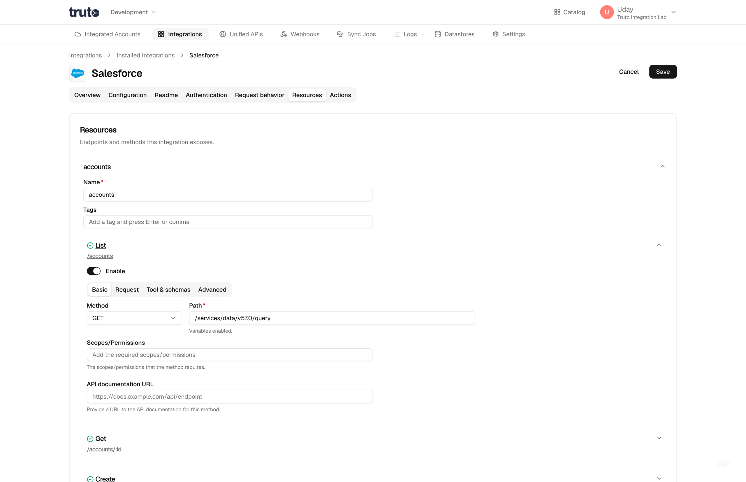Select the Basic sub-tab
Viewport: 746px width, 482px height.
(x=100, y=290)
